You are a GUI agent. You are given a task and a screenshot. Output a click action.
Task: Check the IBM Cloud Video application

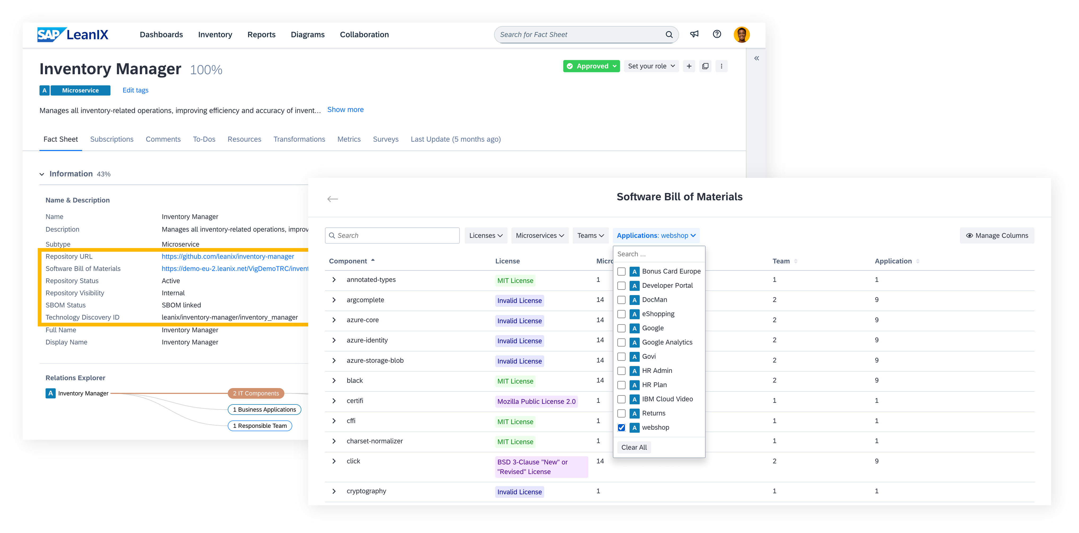(x=622, y=399)
